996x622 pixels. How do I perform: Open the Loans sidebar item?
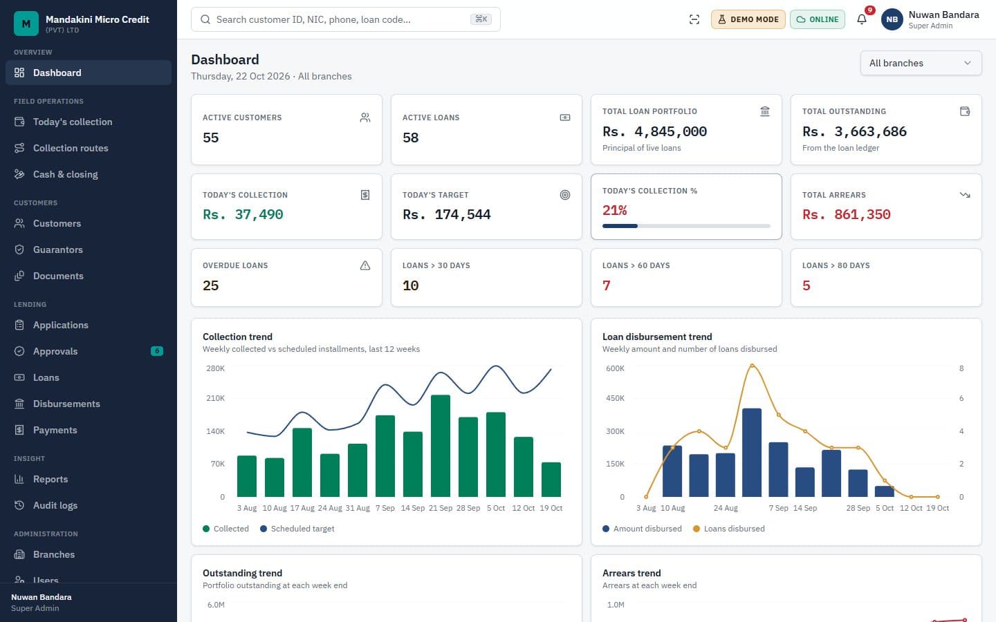pyautogui.click(x=89, y=377)
